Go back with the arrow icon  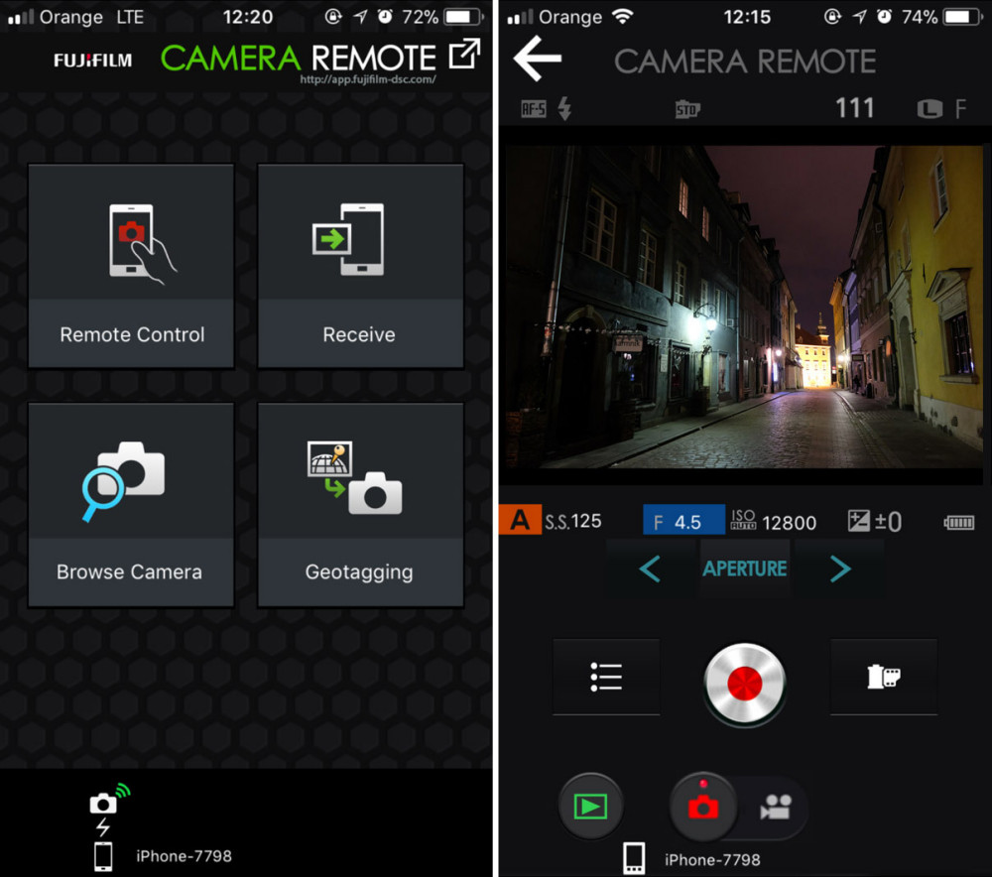coord(538,59)
